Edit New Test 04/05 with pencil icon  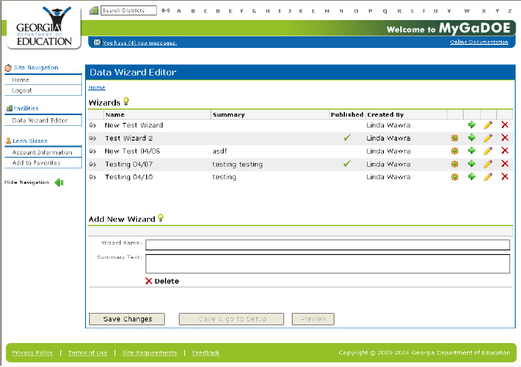click(x=488, y=151)
